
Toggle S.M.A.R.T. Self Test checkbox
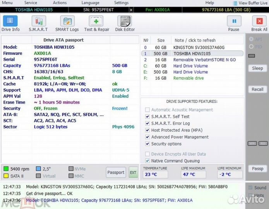[x=147, y=116]
